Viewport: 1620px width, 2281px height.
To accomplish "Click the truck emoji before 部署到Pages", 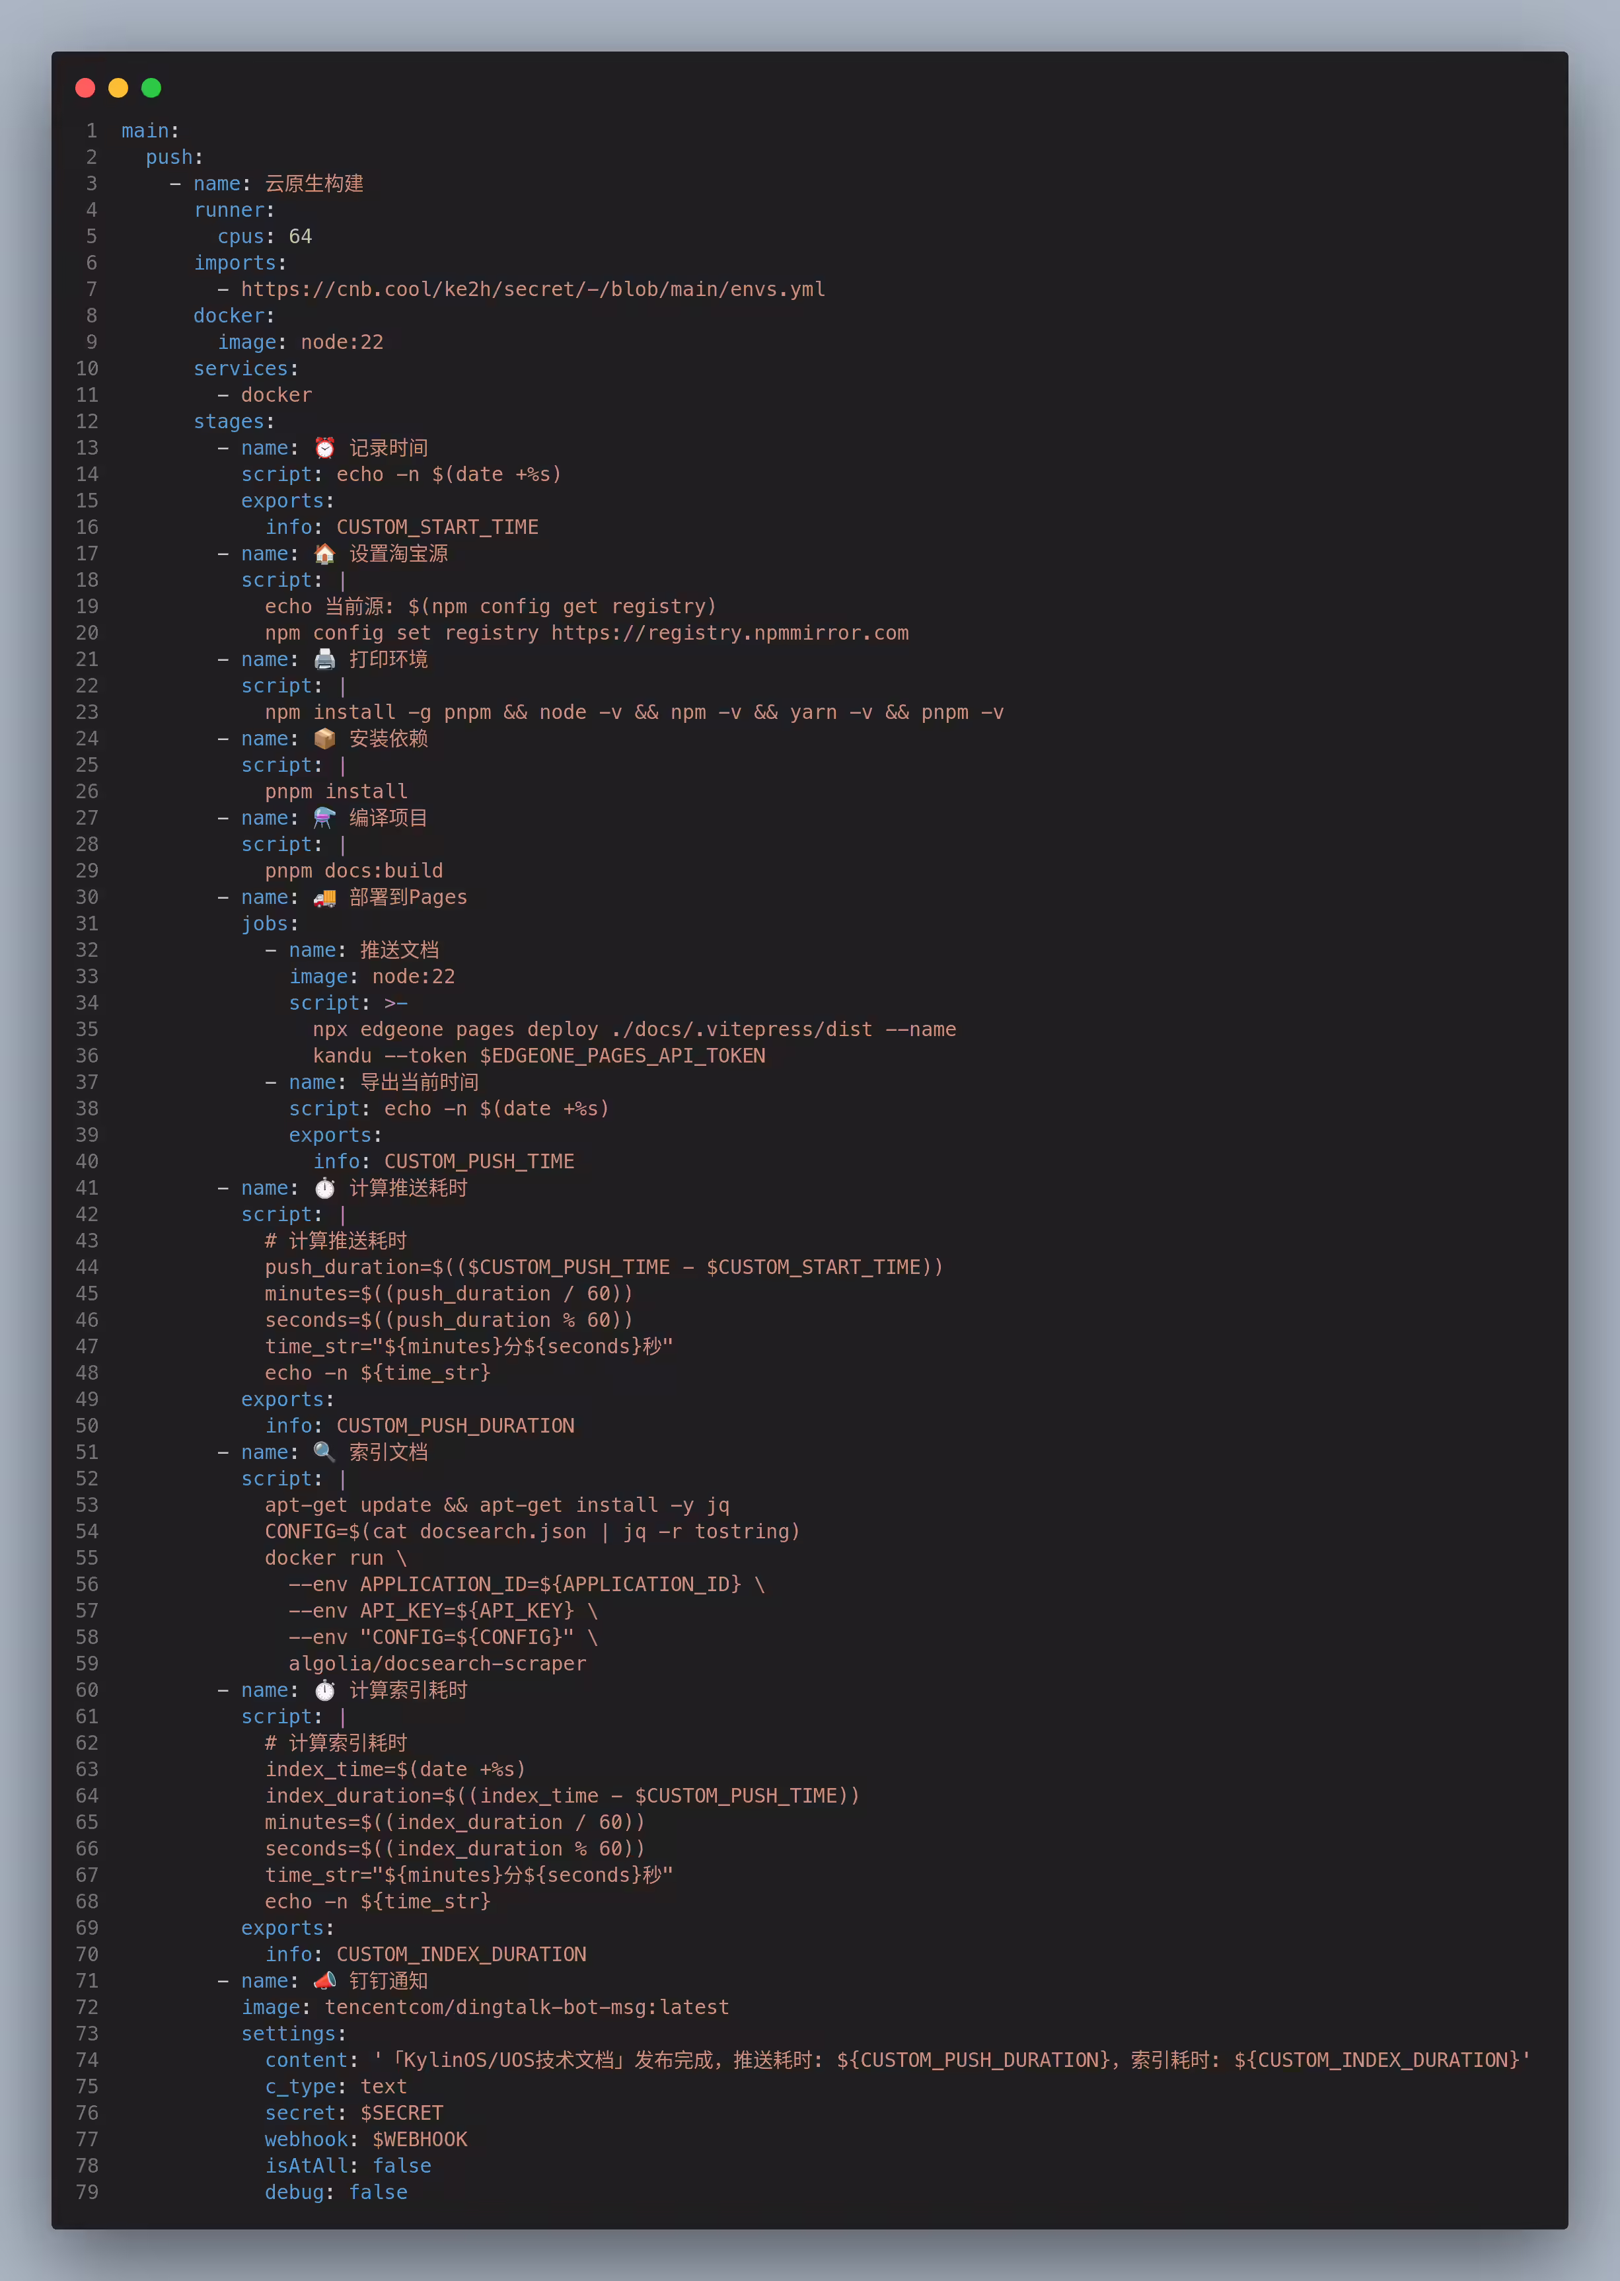I will pos(324,897).
